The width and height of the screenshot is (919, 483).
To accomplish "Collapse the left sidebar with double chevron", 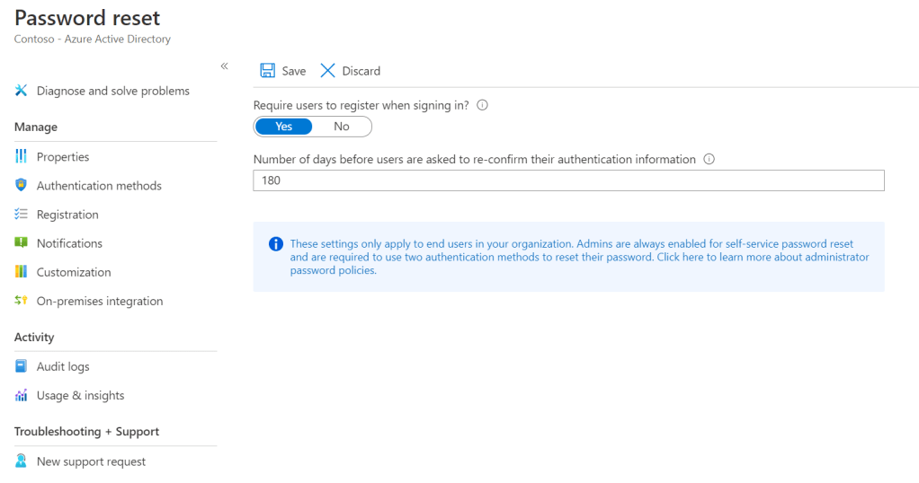I will (224, 66).
